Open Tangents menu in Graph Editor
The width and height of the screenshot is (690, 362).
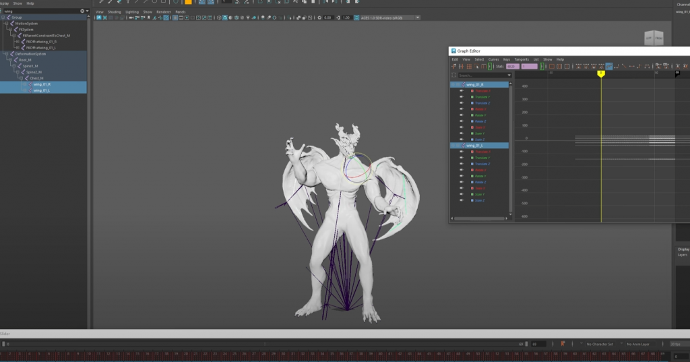pos(522,59)
